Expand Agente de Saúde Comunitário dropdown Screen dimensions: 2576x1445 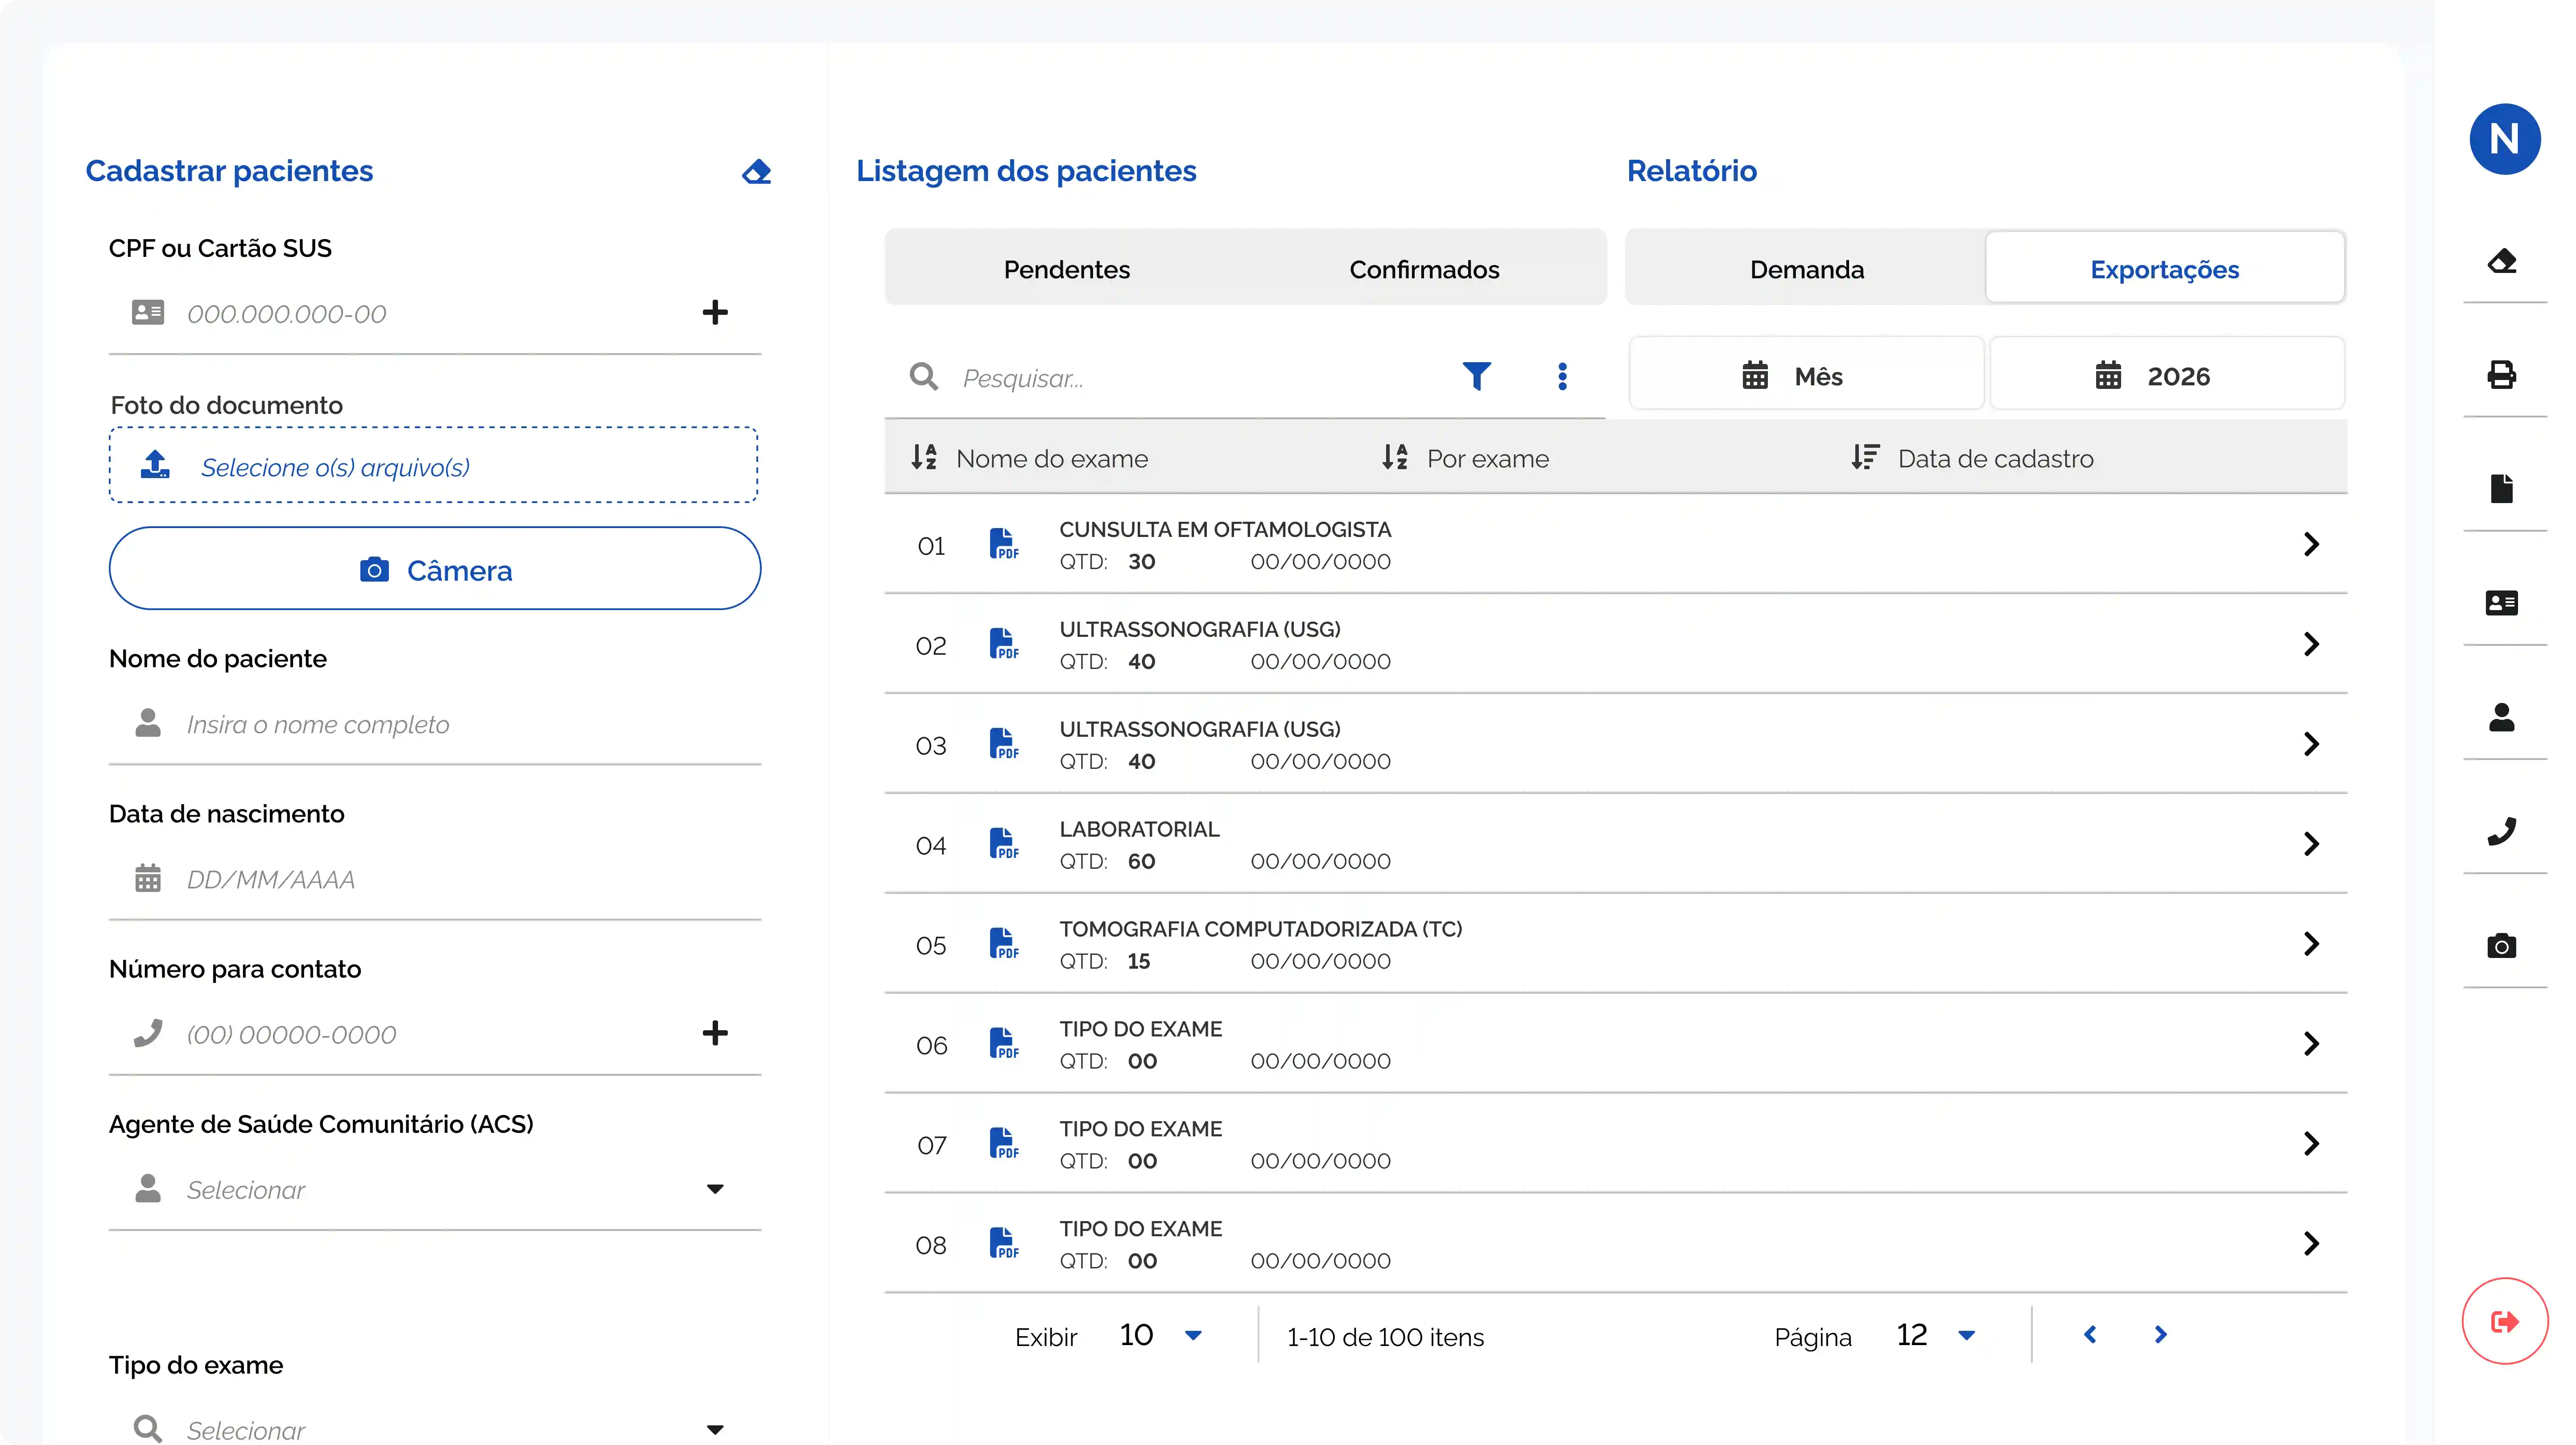pyautogui.click(x=714, y=1189)
